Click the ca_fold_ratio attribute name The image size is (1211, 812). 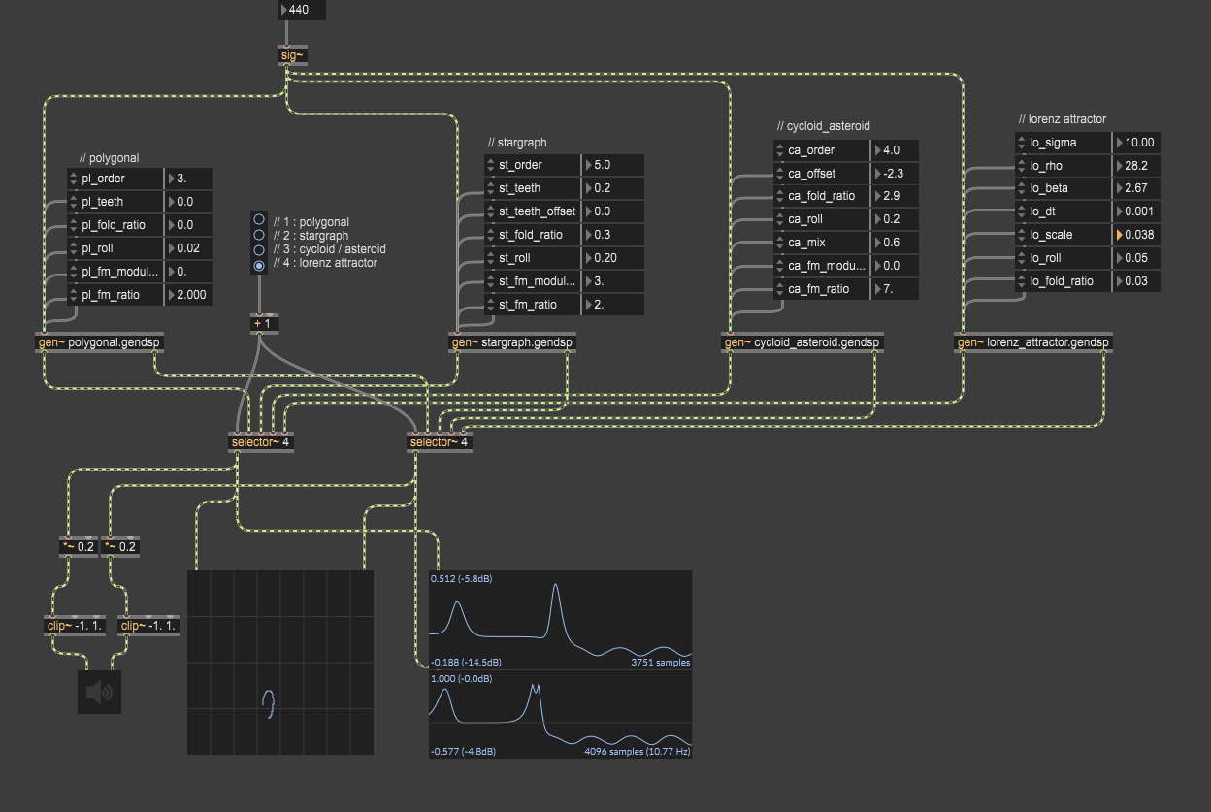(822, 196)
